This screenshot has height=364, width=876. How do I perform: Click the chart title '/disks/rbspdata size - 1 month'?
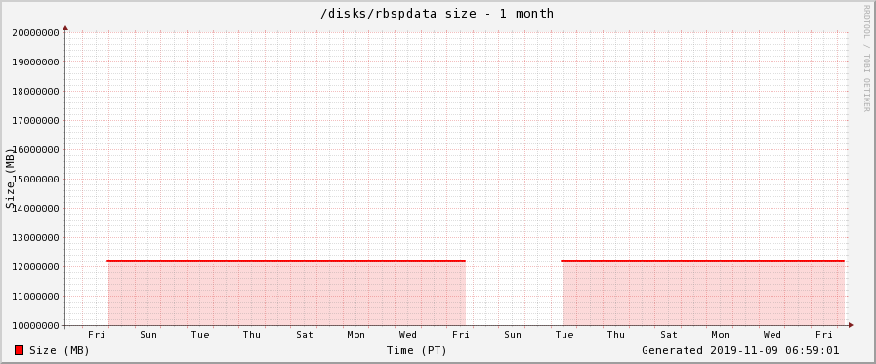click(x=437, y=13)
